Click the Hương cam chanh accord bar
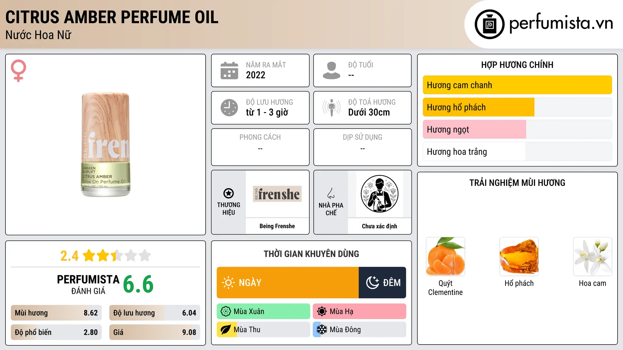 (x=517, y=85)
